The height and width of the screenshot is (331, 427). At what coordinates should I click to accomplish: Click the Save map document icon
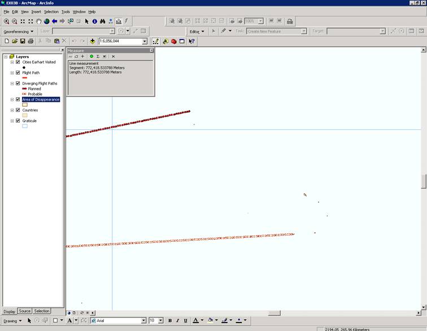(x=23, y=41)
